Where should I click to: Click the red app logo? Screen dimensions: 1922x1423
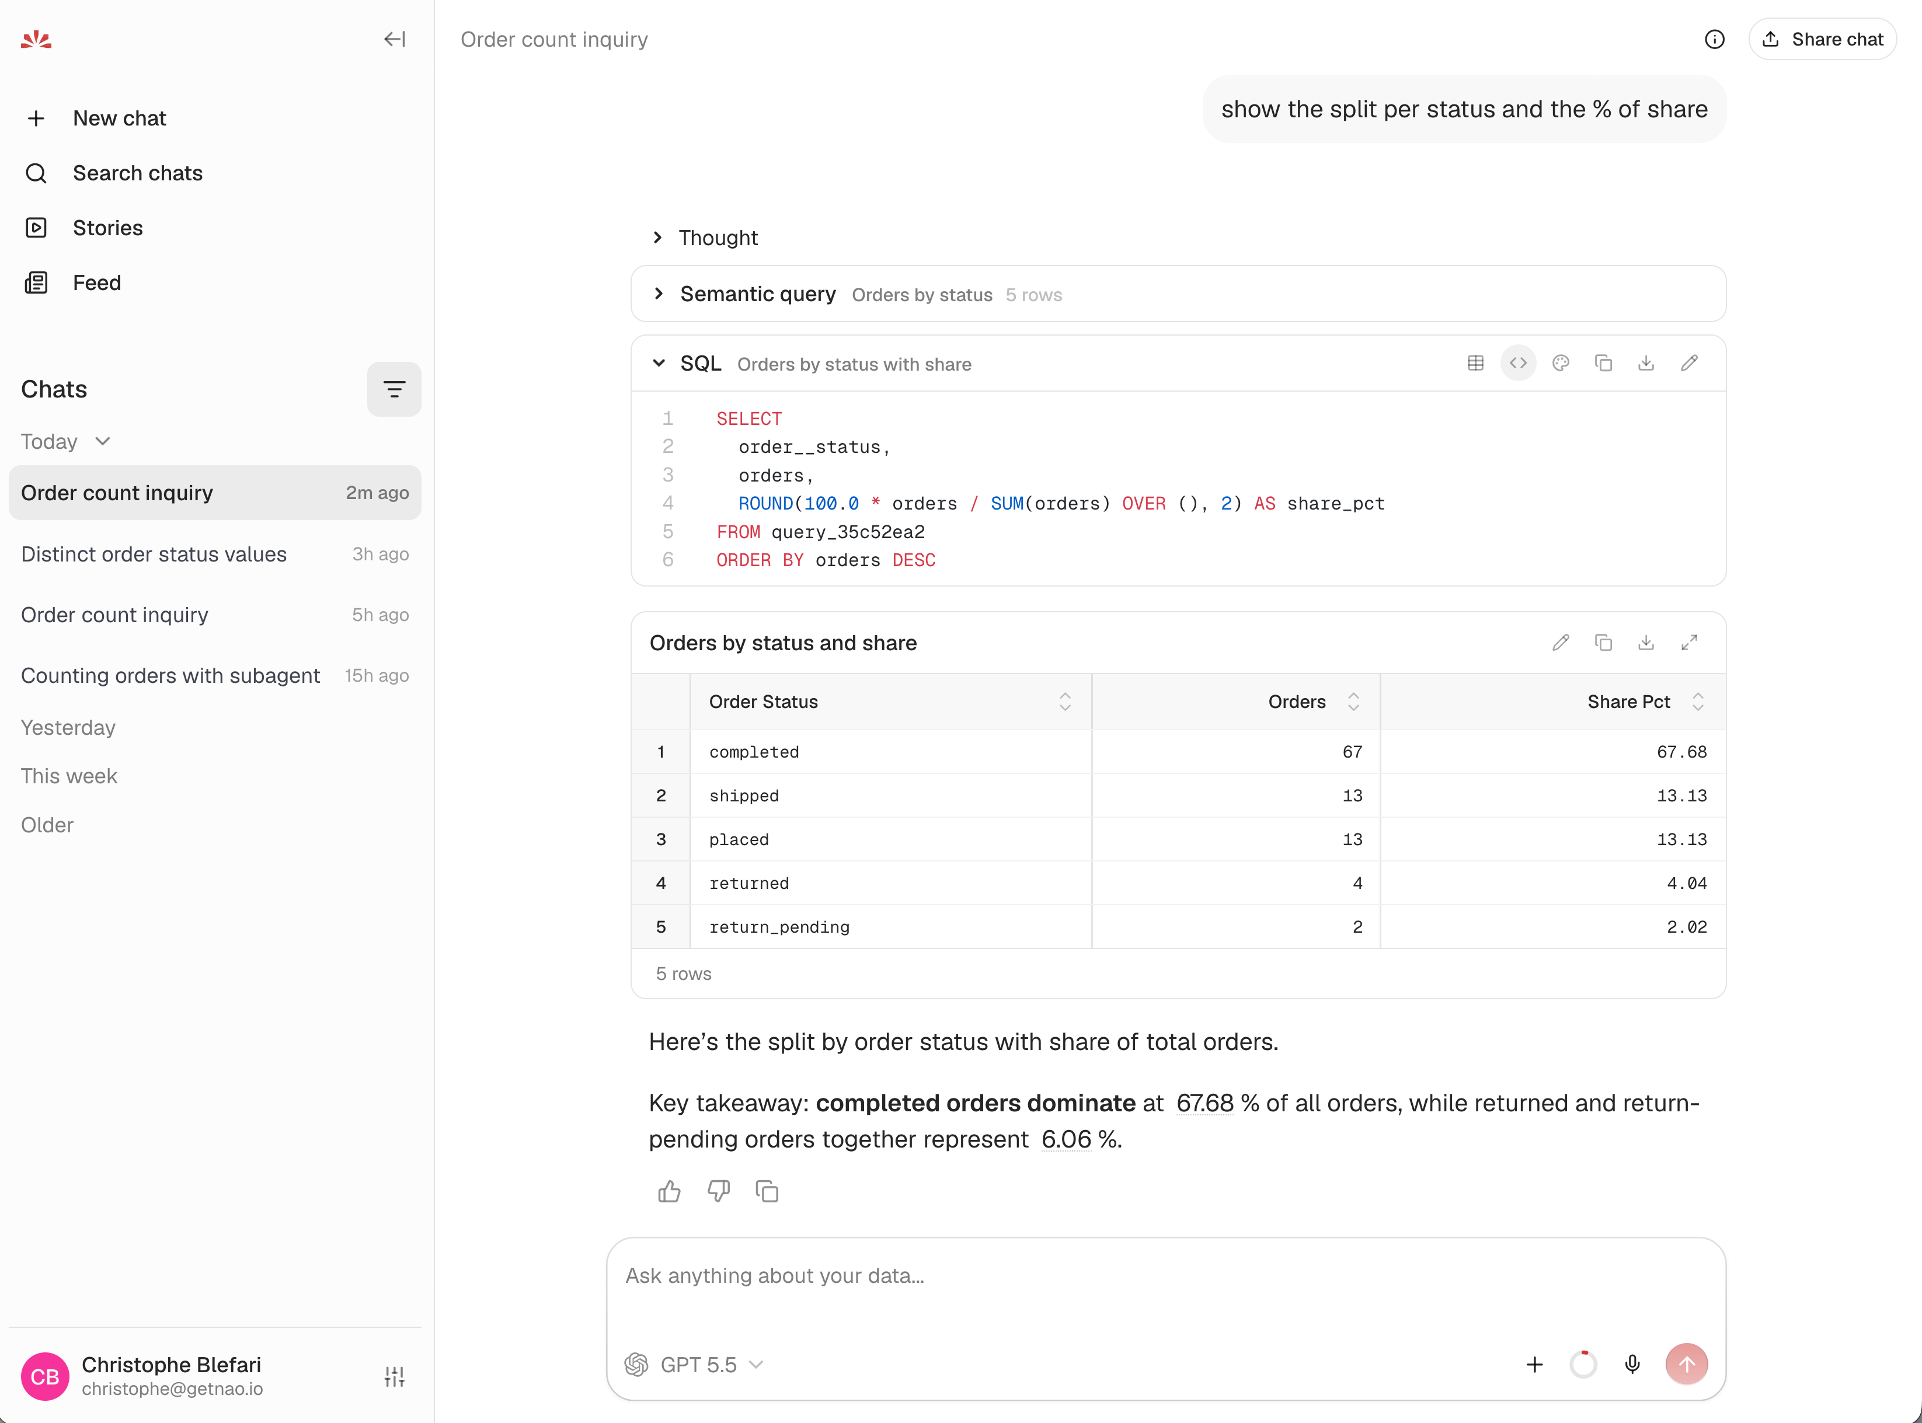pos(36,40)
